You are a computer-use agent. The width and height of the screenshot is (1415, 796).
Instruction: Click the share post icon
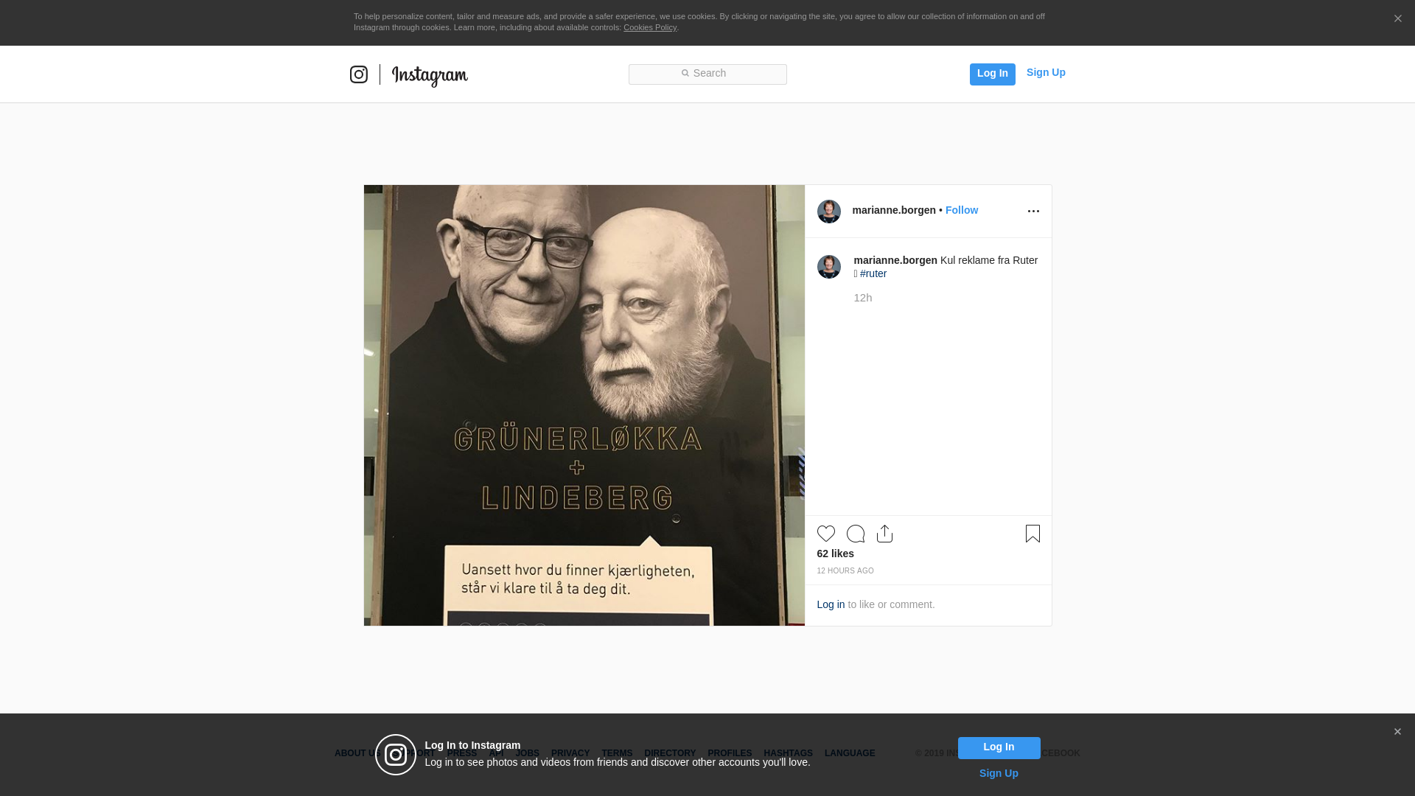point(884,534)
